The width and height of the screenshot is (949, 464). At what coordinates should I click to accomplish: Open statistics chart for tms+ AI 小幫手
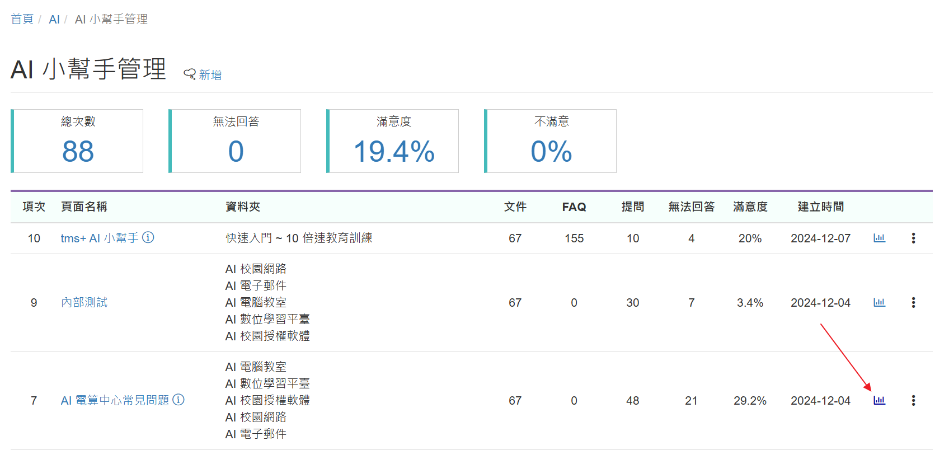[879, 238]
